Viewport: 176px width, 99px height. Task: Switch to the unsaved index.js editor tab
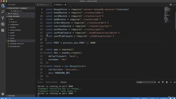pos(60,5)
